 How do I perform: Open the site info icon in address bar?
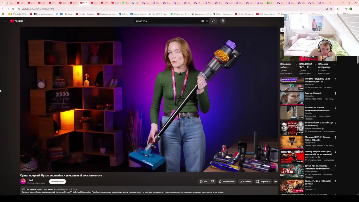(x=19, y=9)
